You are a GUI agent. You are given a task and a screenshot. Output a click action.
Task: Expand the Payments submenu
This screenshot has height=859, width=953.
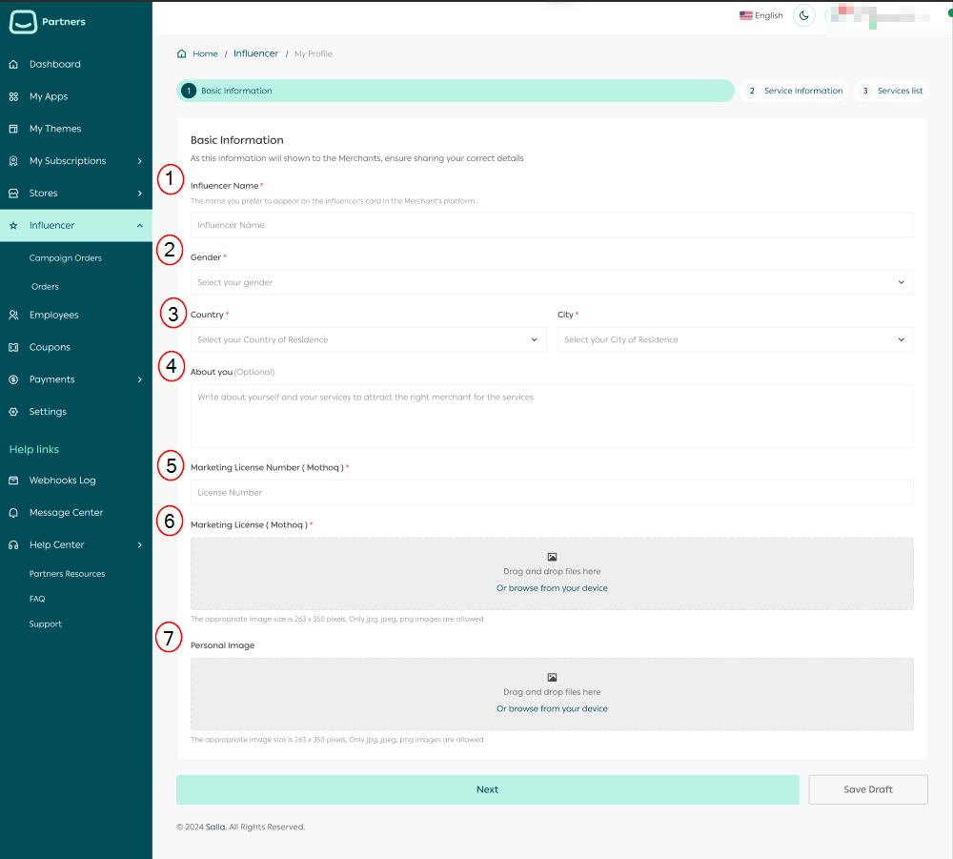coord(140,379)
